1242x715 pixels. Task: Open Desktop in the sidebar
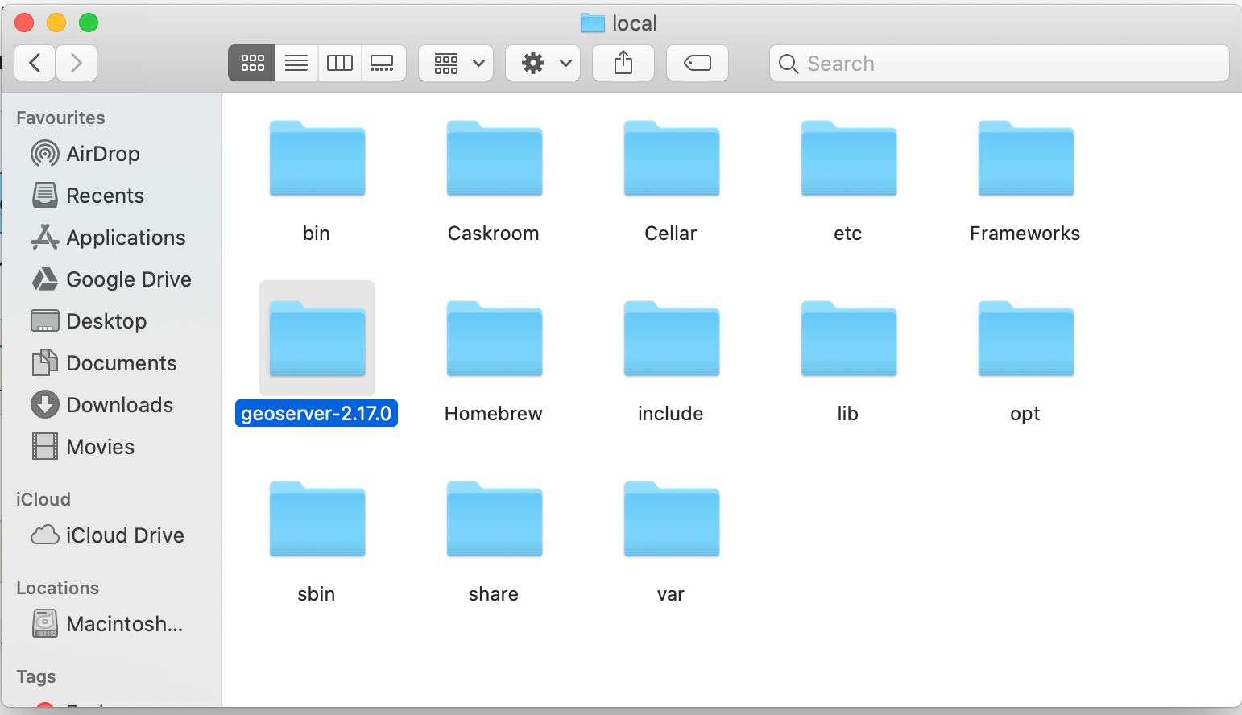[x=110, y=321]
